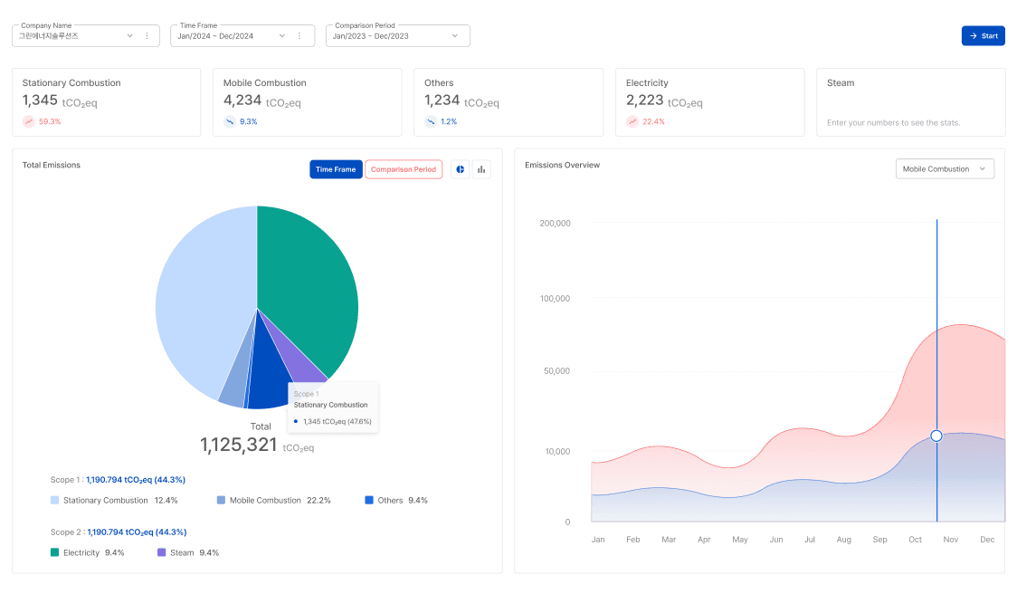Activate the Time Frame toggle button
This screenshot has width=1017, height=594.
click(336, 169)
